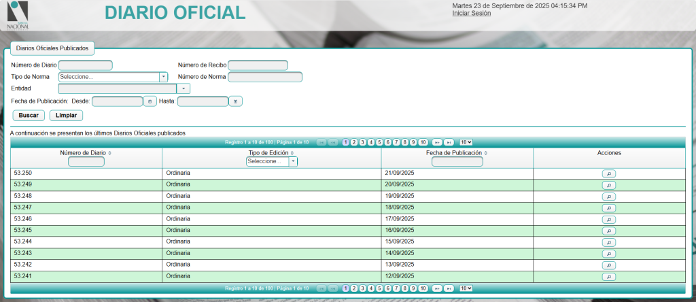Select Diarios Oficiales Publicados tab
Screen dimensions: 696x302
(52, 48)
